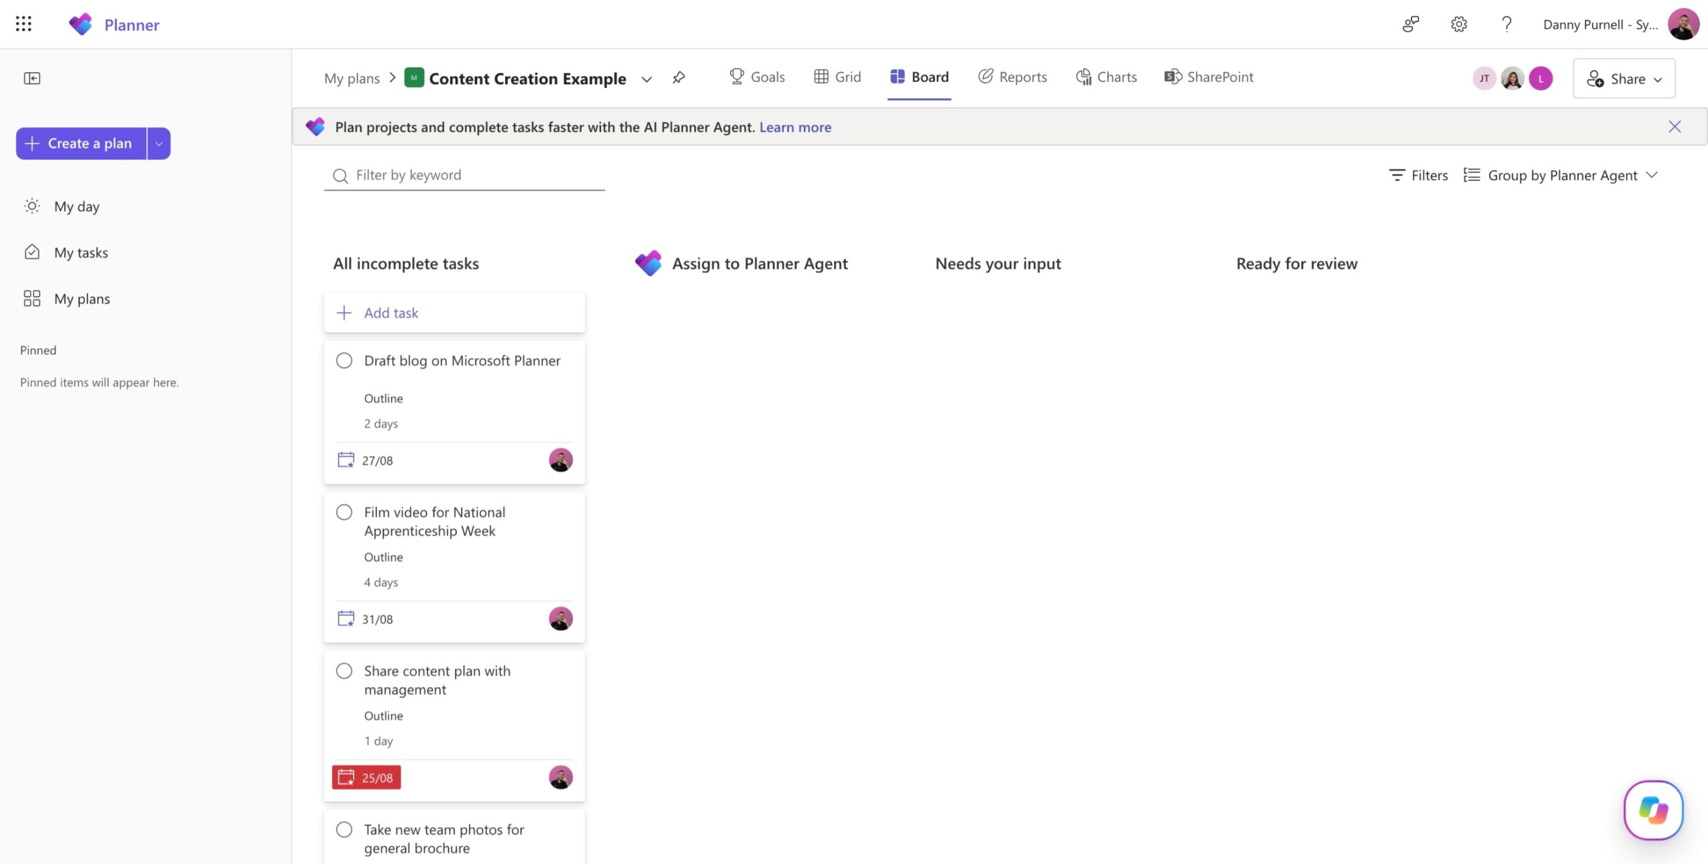Click the Planner logo icon
Image resolution: width=1708 pixels, height=864 pixels.
[x=81, y=24]
